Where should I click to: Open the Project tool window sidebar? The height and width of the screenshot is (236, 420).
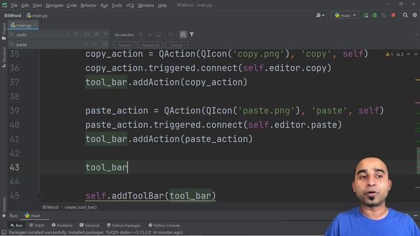click(4, 31)
